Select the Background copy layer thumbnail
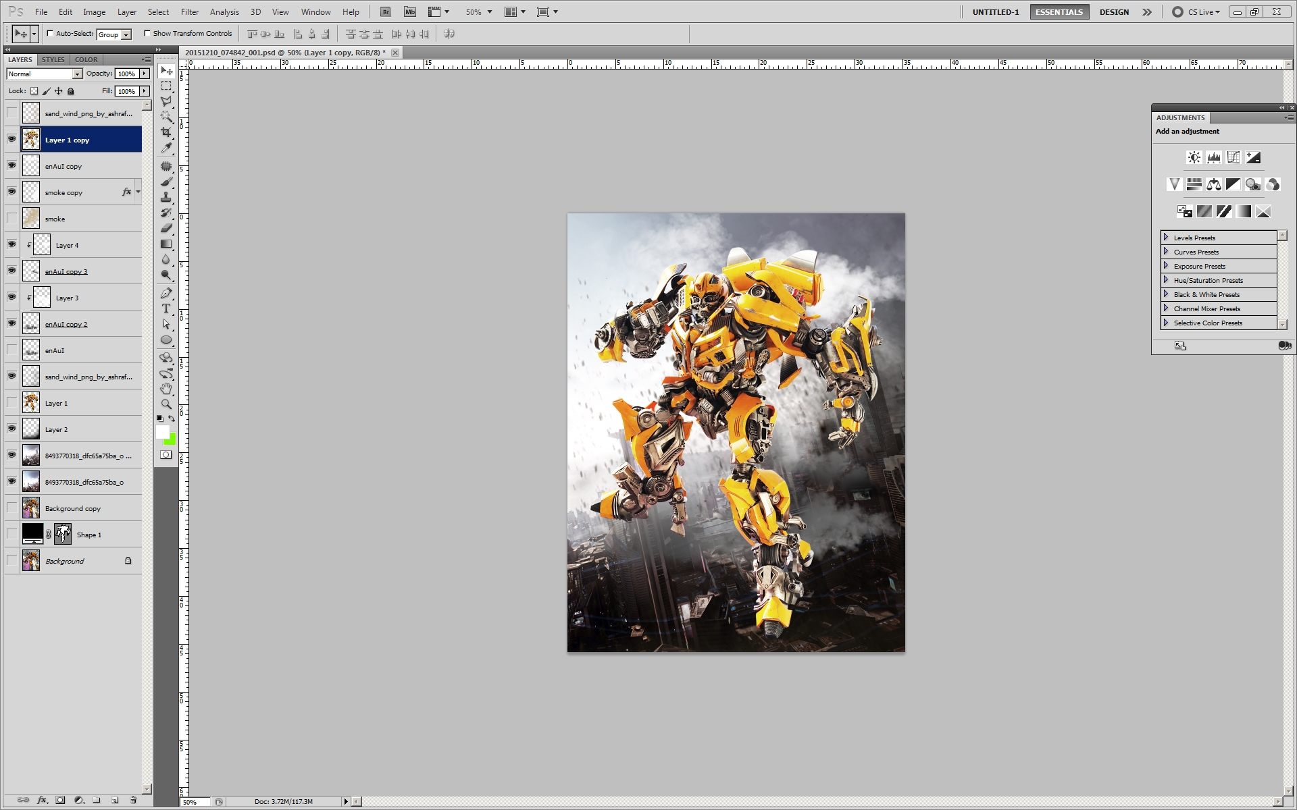This screenshot has height=810, width=1297. point(31,508)
